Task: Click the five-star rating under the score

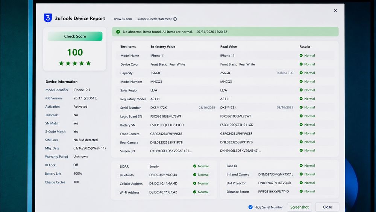Action: point(75,63)
